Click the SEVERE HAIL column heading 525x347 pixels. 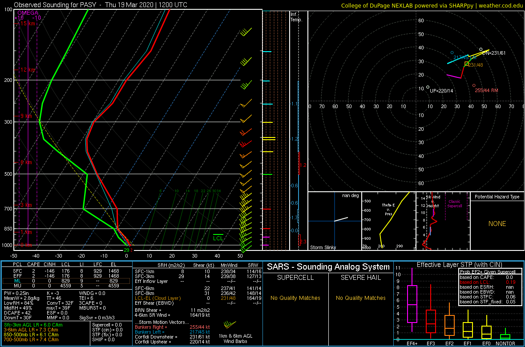(x=360, y=278)
